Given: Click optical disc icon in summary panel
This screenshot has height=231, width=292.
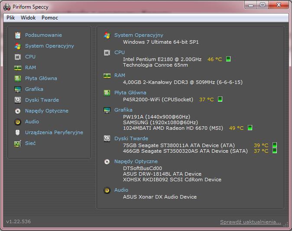Looking at the screenshot, I should (107, 162).
